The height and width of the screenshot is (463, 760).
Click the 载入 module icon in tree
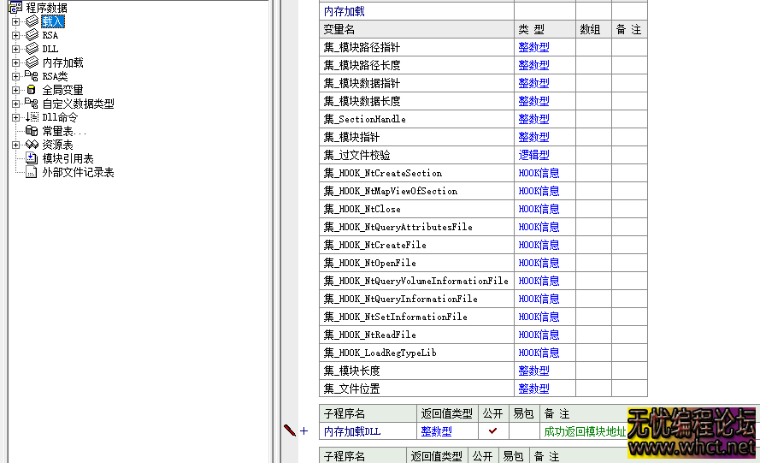pos(32,21)
